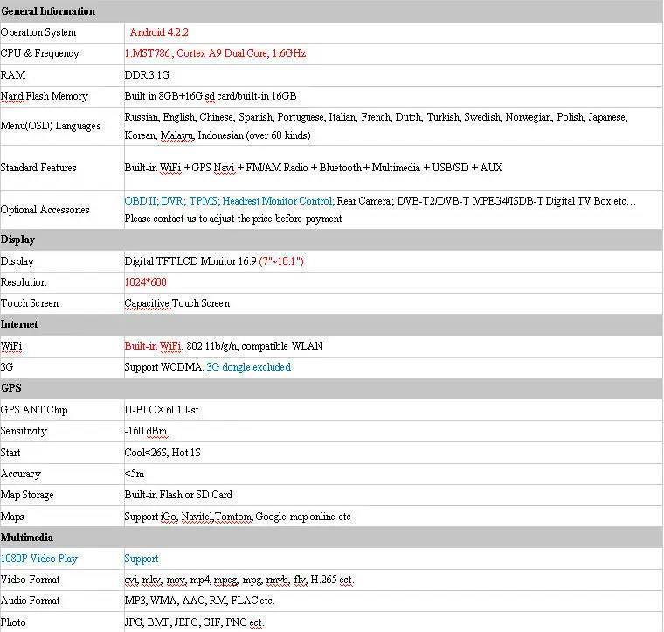Select the 'Audio Format' row label
The width and height of the screenshot is (664, 632).
(x=30, y=601)
